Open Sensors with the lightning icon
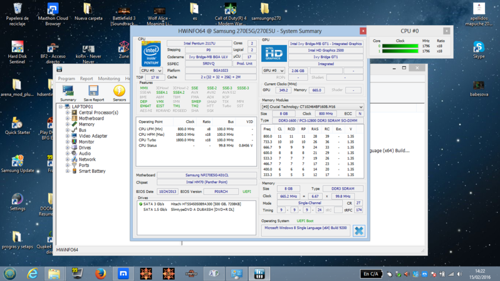This screenshot has height=281, width=500. tap(119, 91)
